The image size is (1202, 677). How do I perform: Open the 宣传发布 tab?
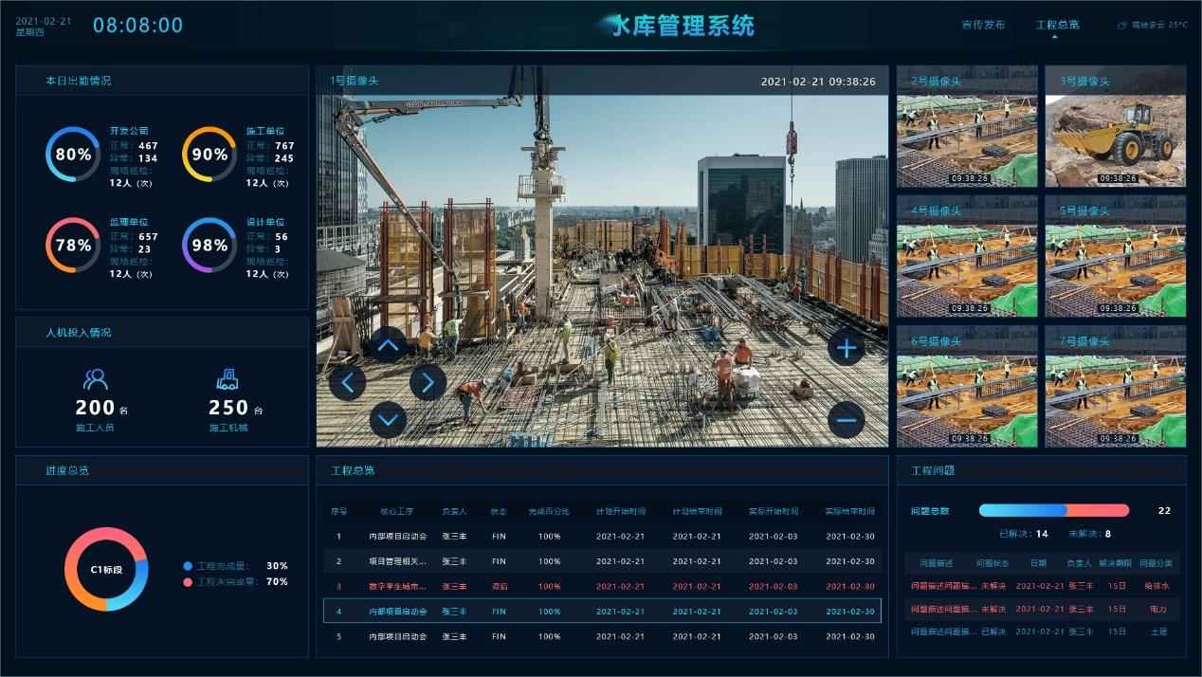click(x=983, y=26)
